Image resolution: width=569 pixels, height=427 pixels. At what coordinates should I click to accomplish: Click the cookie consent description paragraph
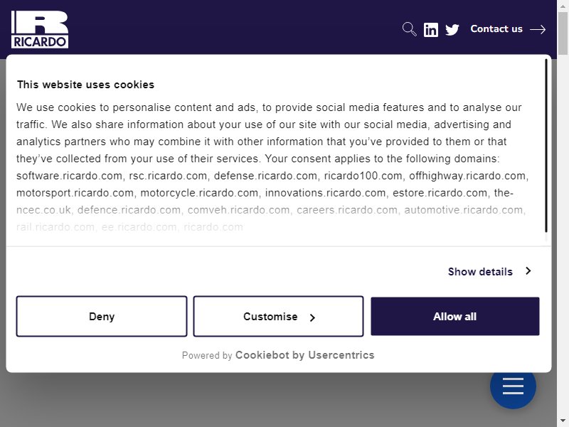[x=272, y=167]
